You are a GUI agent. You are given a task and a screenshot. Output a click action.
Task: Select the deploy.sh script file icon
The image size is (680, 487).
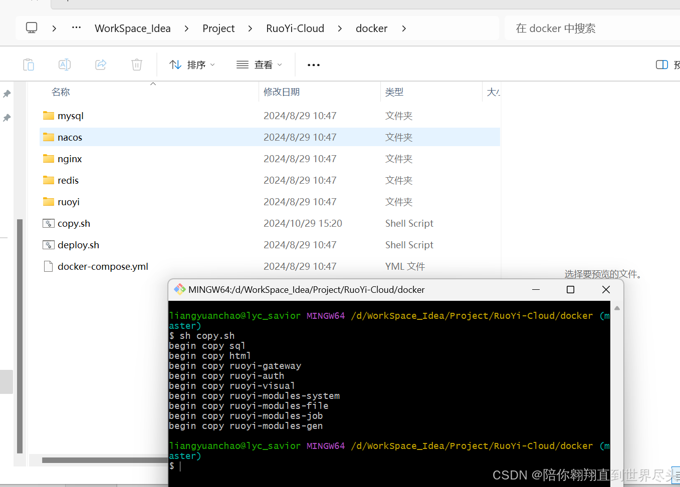[x=49, y=245]
